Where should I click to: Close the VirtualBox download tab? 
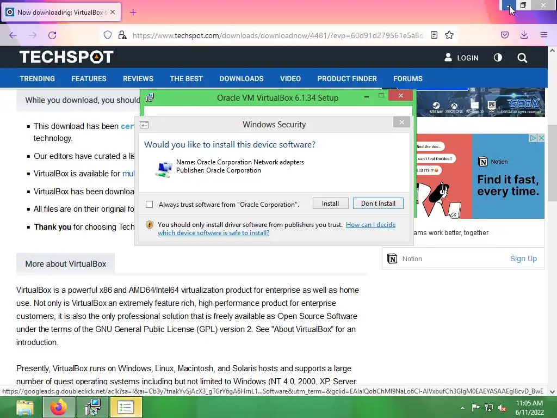click(x=113, y=12)
